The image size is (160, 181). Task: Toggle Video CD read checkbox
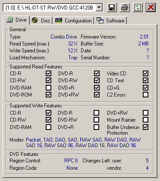(145, 73)
